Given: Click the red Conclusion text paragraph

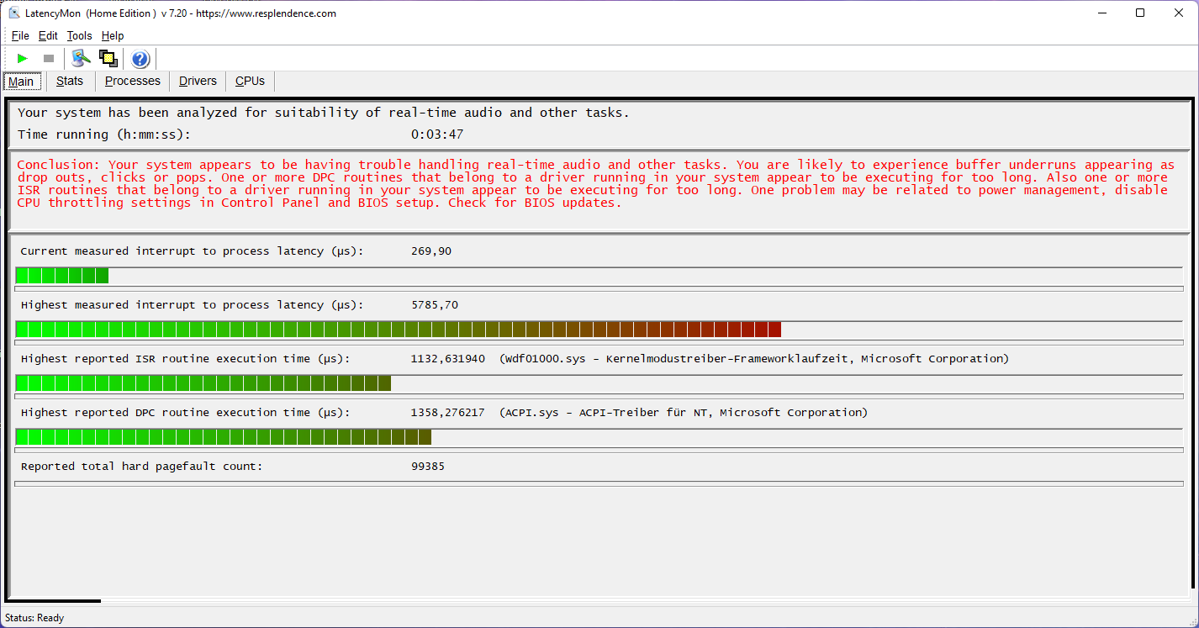Looking at the screenshot, I should coord(595,183).
